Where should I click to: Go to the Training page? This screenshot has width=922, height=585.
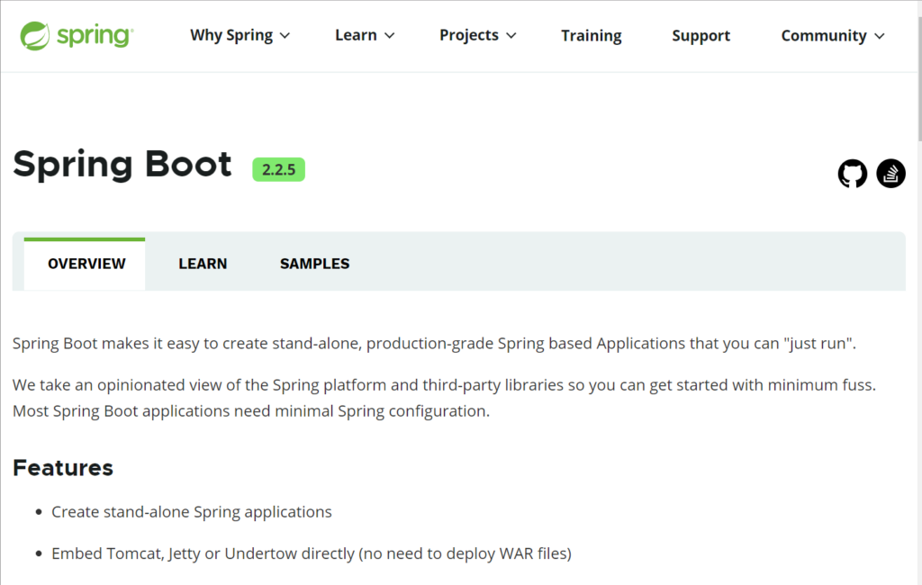pos(591,36)
